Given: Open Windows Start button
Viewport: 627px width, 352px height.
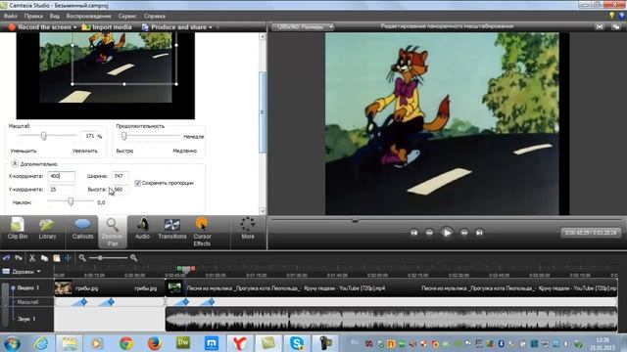Looking at the screenshot, I should 12,343.
